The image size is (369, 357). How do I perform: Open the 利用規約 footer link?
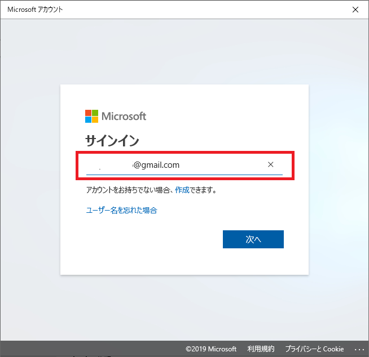pos(260,349)
